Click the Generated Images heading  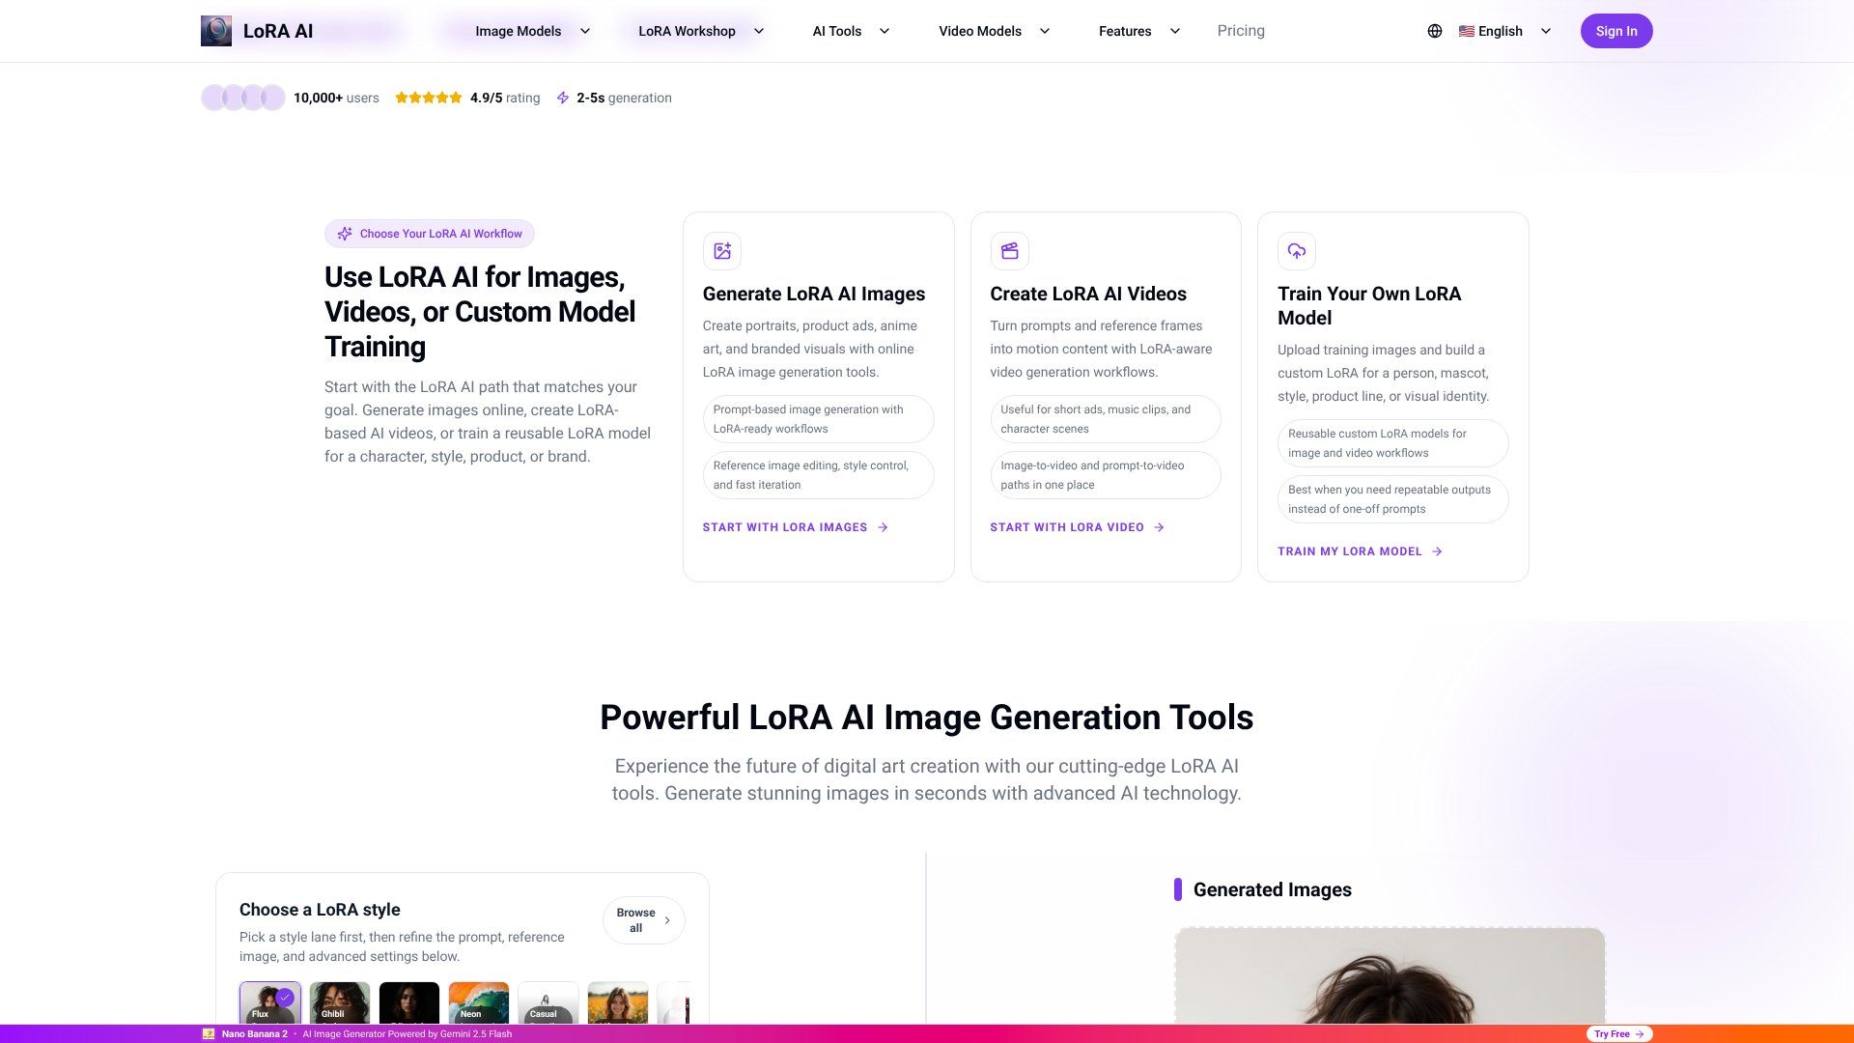tap(1273, 889)
